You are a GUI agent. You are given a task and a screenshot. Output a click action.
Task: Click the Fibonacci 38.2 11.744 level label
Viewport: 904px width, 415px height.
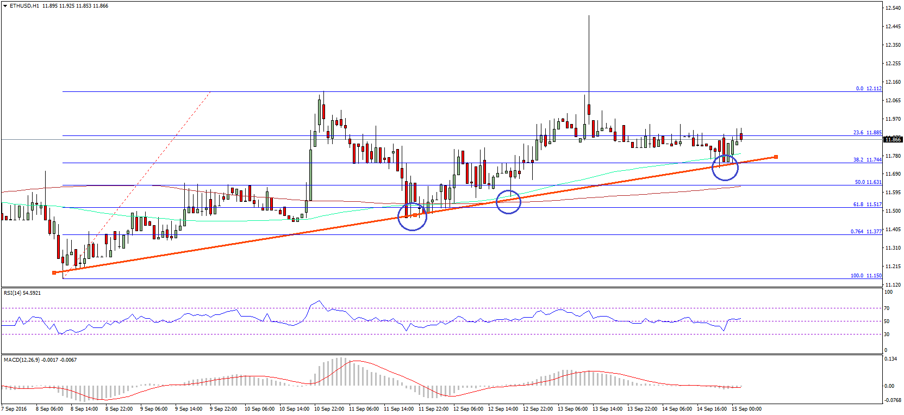[x=867, y=160]
